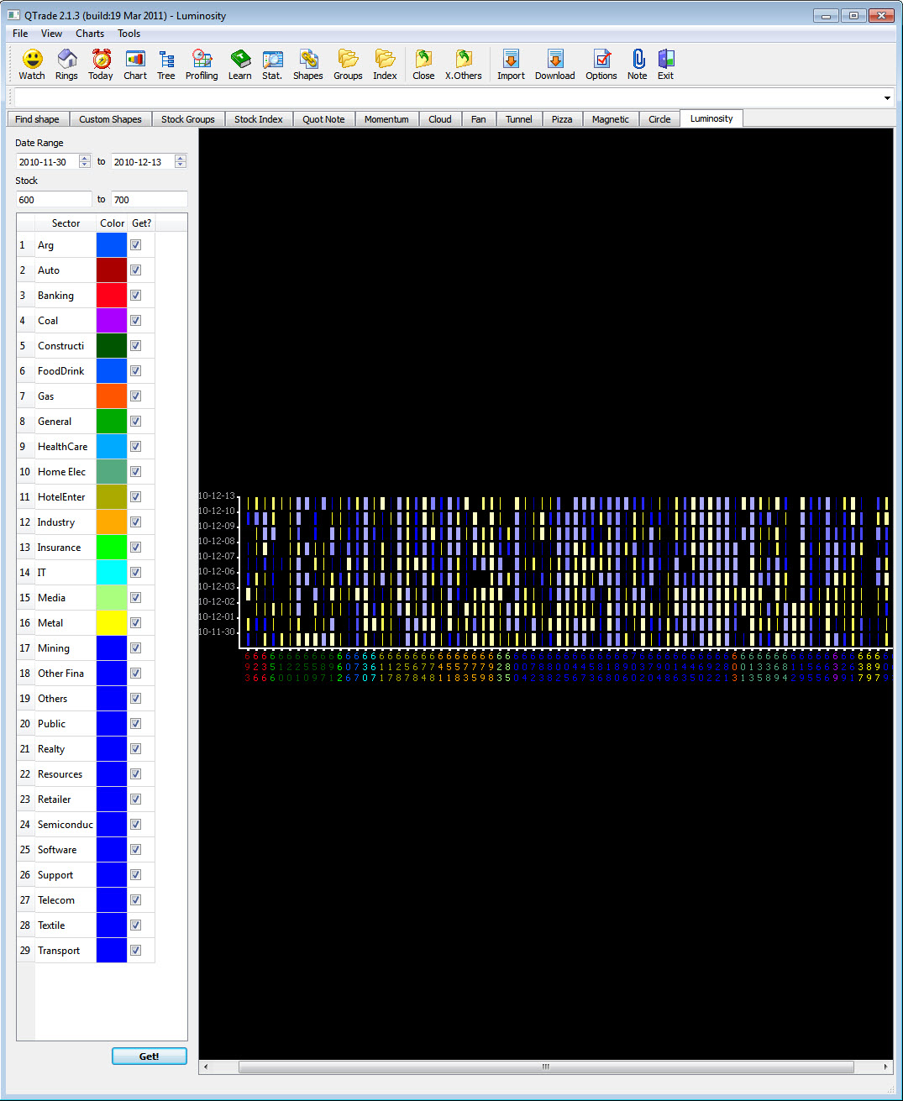
Task: Open the Options icon
Action: point(601,63)
